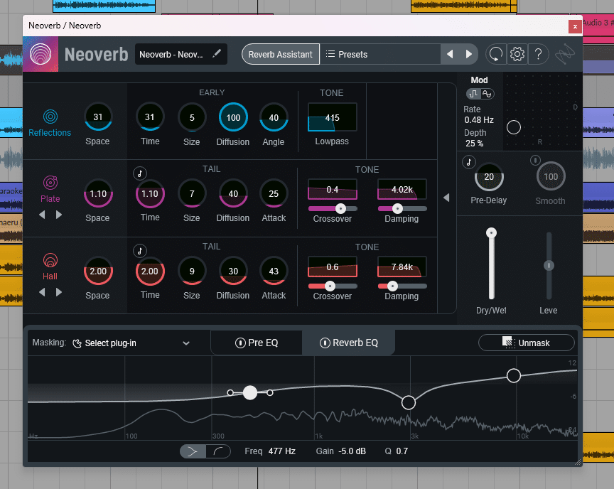Click the Hall Crossover slider handle
Image resolution: width=614 pixels, height=489 pixels.
[330, 286]
